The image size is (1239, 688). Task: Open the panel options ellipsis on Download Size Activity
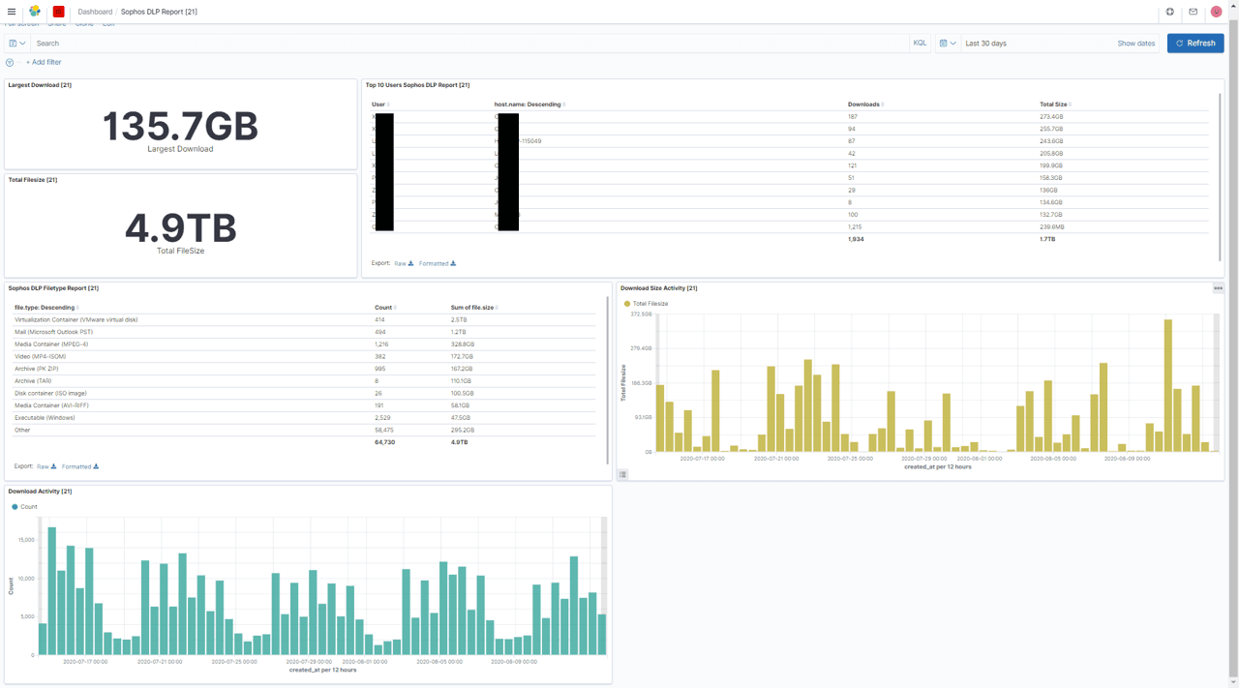[x=1218, y=288]
